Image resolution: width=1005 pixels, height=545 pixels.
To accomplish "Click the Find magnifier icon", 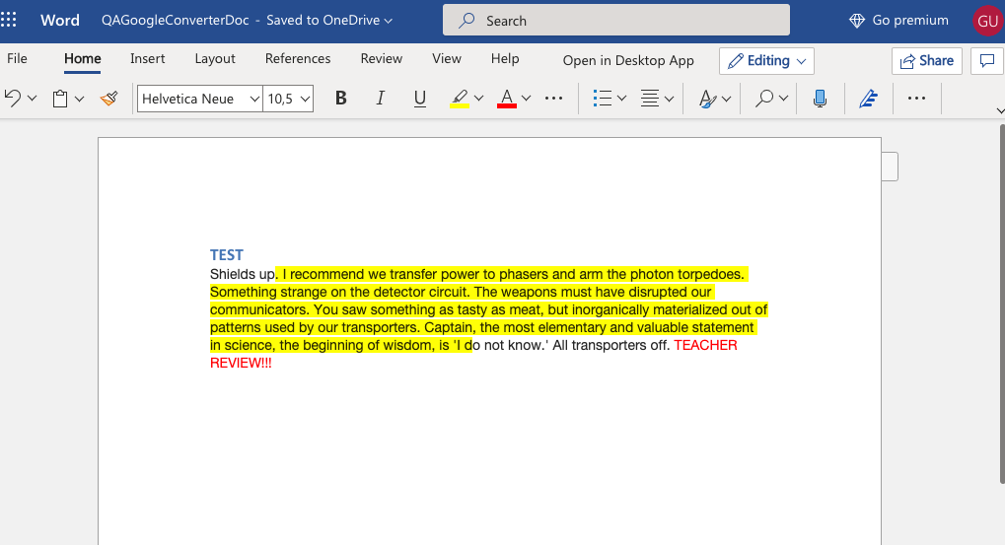I will (764, 98).
